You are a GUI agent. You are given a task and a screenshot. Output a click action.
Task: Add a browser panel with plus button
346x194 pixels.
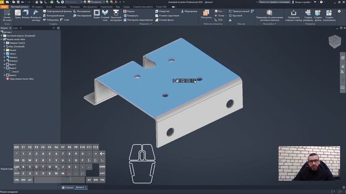(21, 28)
